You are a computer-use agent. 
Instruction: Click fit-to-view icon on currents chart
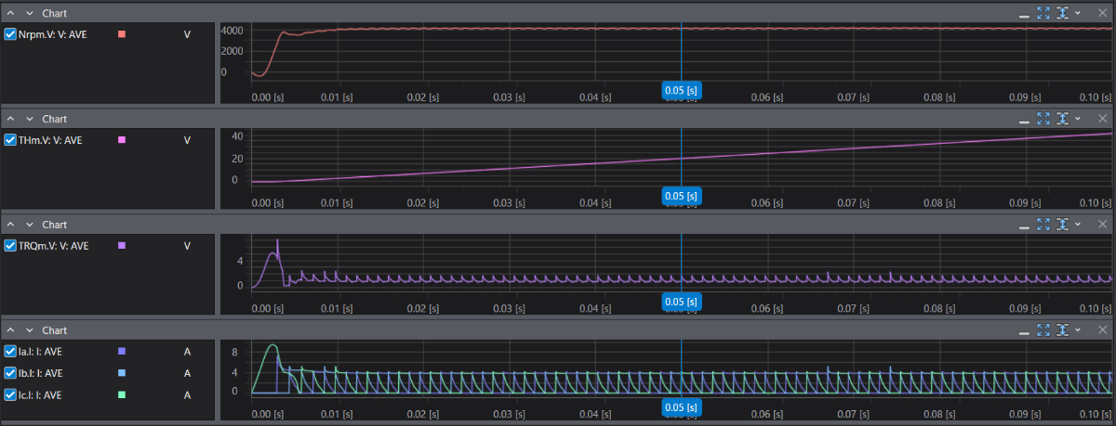coord(1043,330)
